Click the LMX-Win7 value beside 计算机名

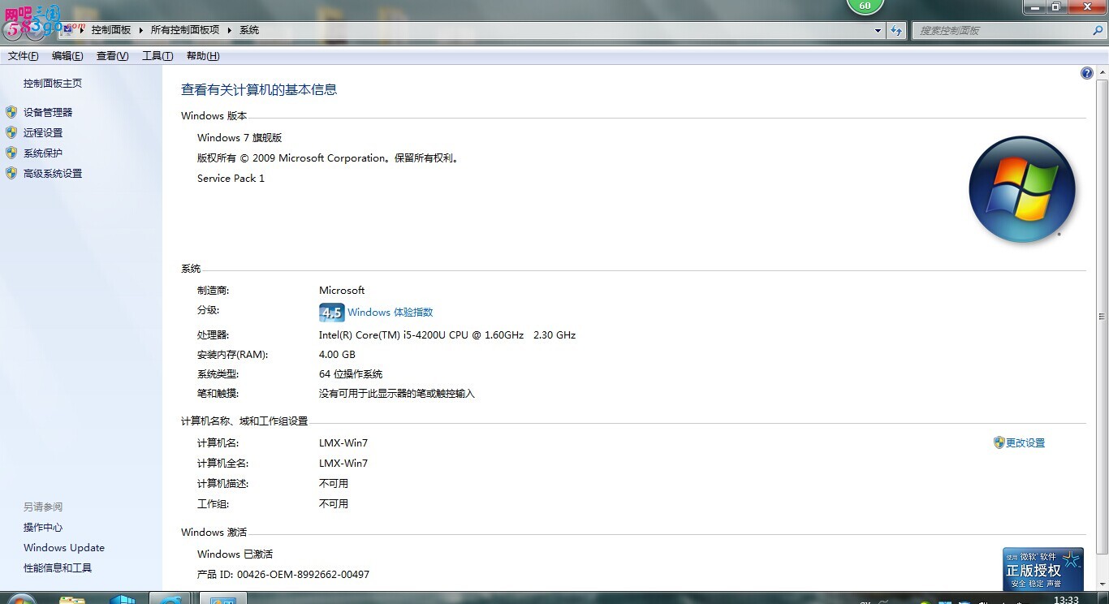click(343, 443)
